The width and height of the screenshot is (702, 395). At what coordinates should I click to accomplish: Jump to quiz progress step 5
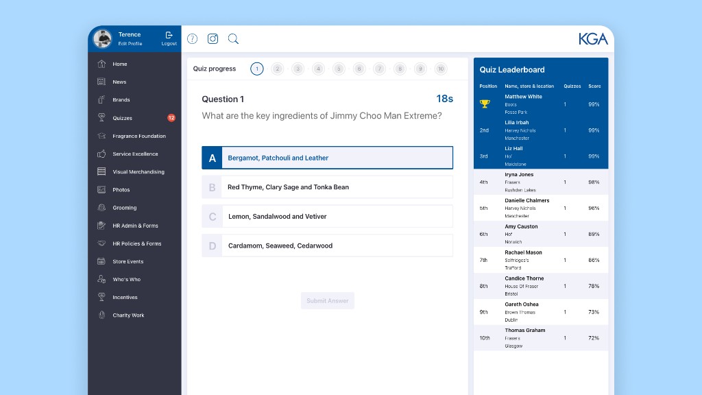click(x=339, y=69)
